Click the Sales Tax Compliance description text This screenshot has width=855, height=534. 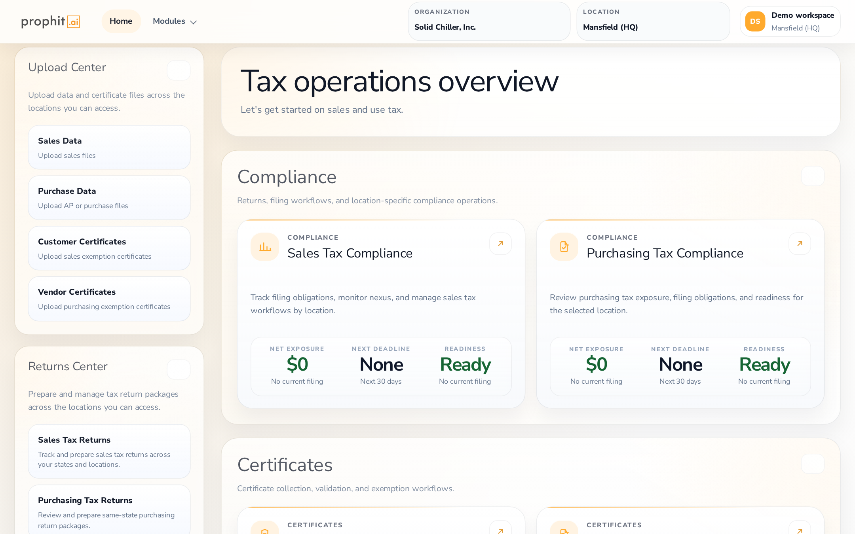pyautogui.click(x=363, y=304)
